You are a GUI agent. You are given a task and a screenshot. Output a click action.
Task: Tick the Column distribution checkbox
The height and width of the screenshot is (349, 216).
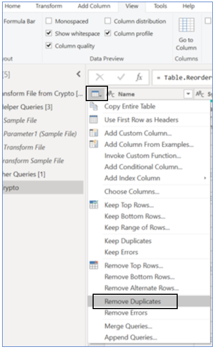(108, 21)
